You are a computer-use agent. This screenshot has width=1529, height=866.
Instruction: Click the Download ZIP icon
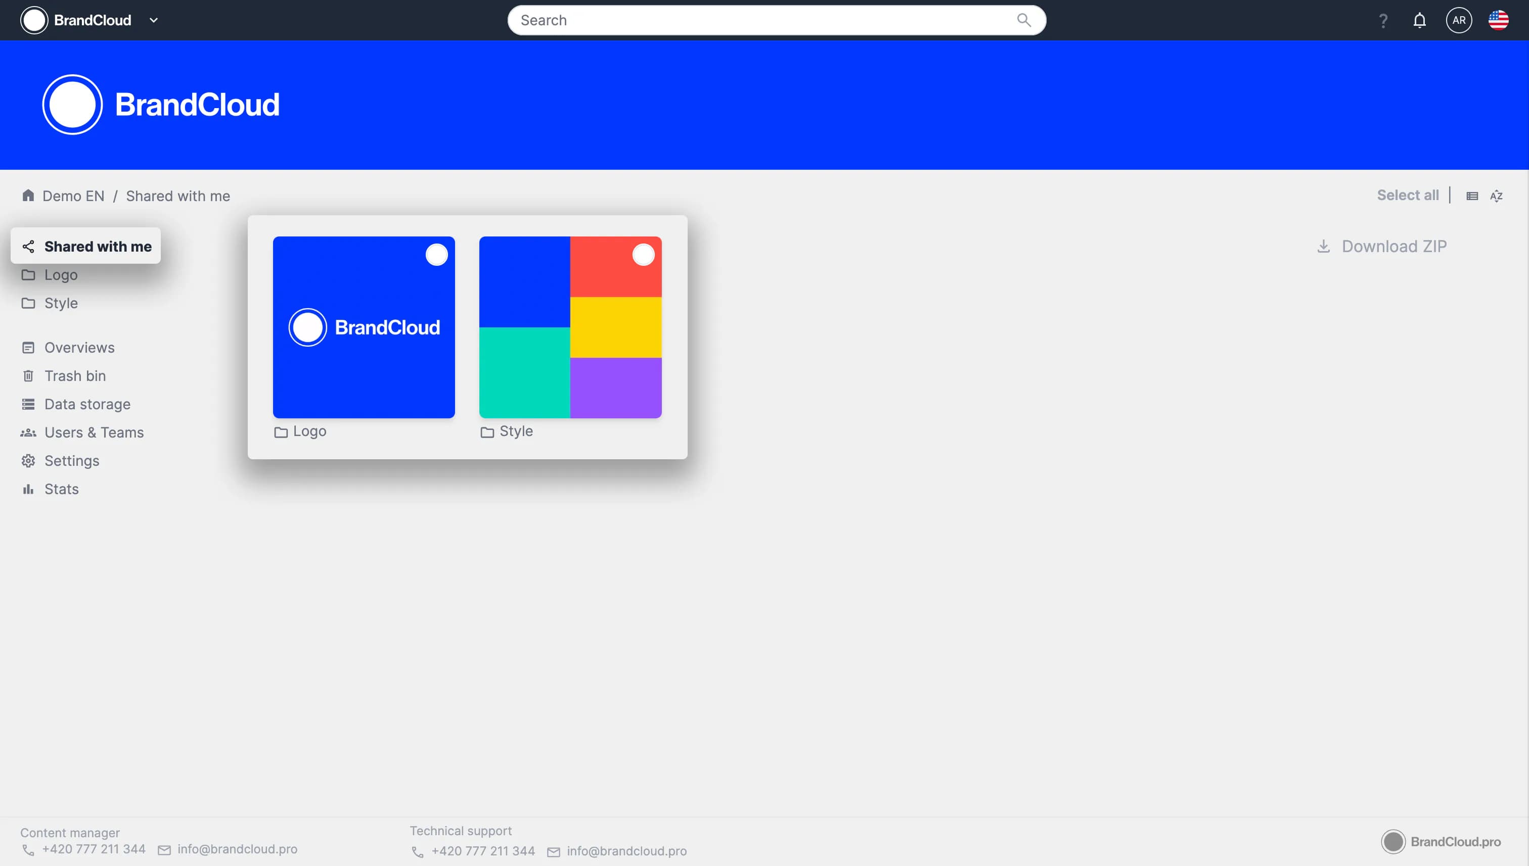click(1323, 246)
